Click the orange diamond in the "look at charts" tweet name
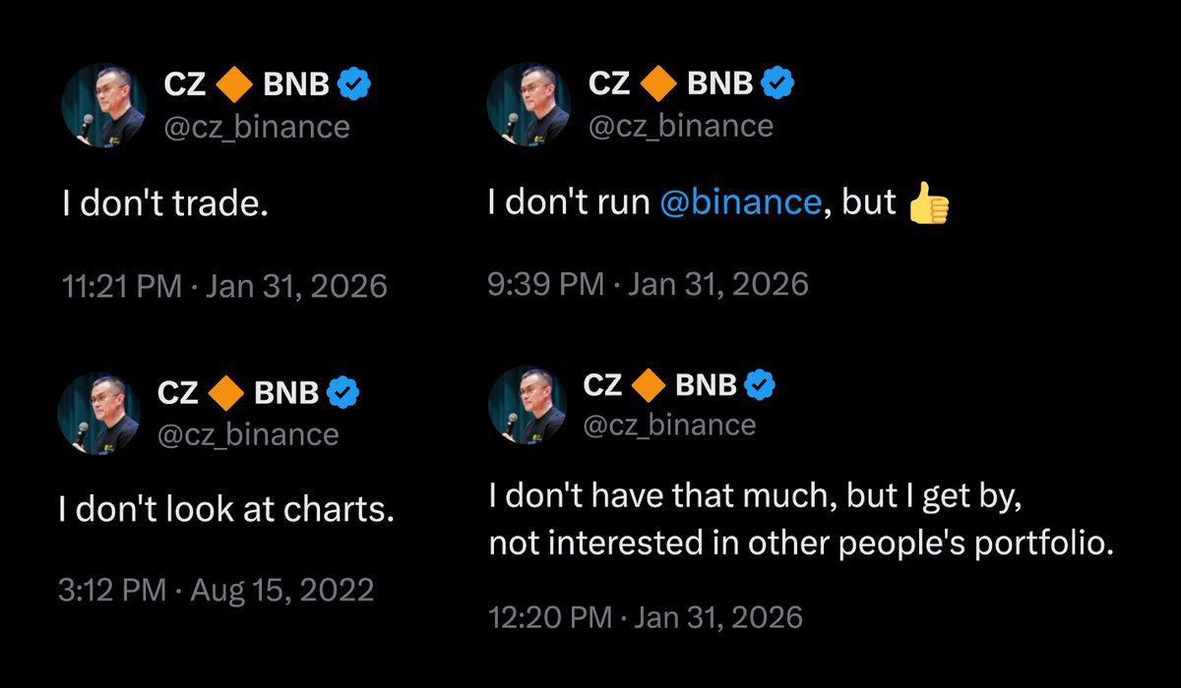This screenshot has height=688, width=1181. [224, 393]
